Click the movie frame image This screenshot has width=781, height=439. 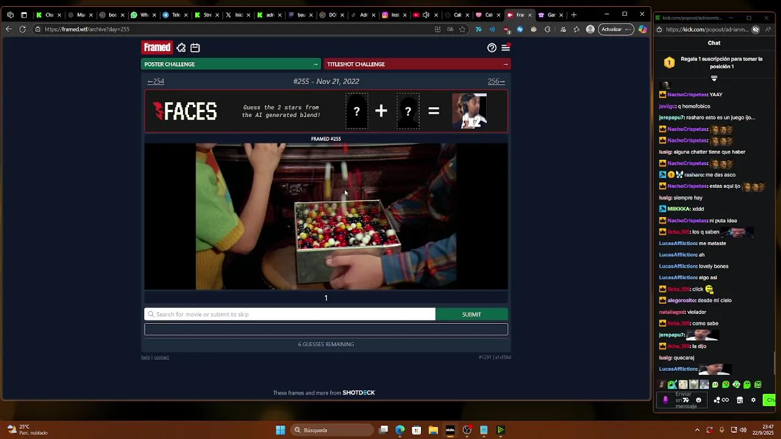coord(326,216)
